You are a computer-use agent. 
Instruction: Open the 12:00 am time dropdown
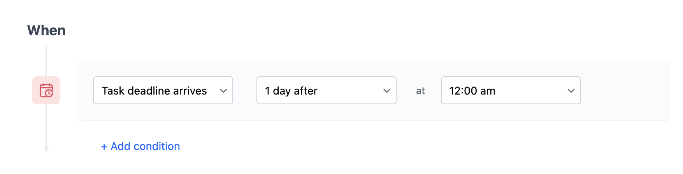pyautogui.click(x=511, y=90)
